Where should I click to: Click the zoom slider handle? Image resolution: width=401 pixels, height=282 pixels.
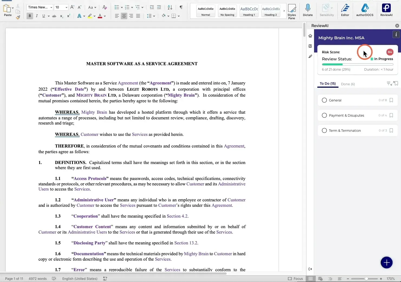coord(366,278)
